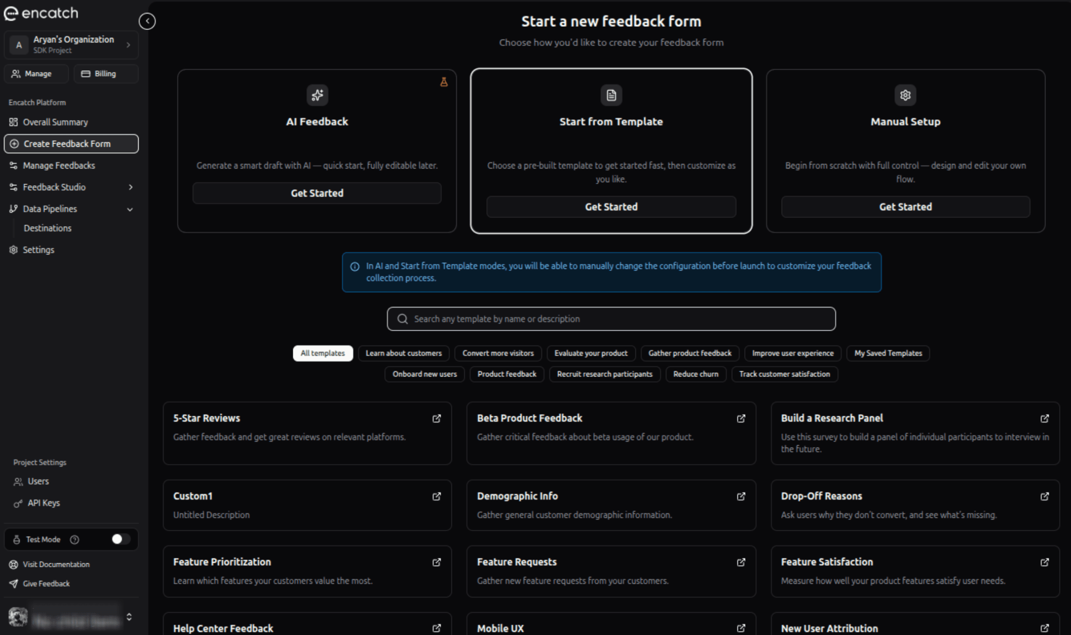Image resolution: width=1071 pixels, height=635 pixels.
Task: Toggle the Reduce churn filter chip
Action: point(696,374)
